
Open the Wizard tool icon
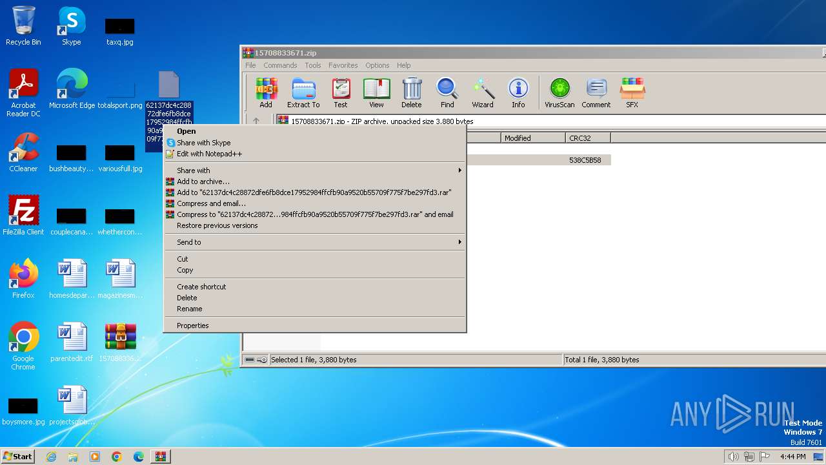pos(483,93)
